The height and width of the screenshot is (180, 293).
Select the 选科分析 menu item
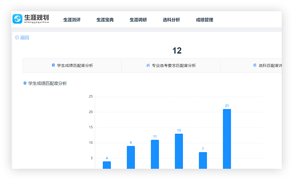point(171,20)
